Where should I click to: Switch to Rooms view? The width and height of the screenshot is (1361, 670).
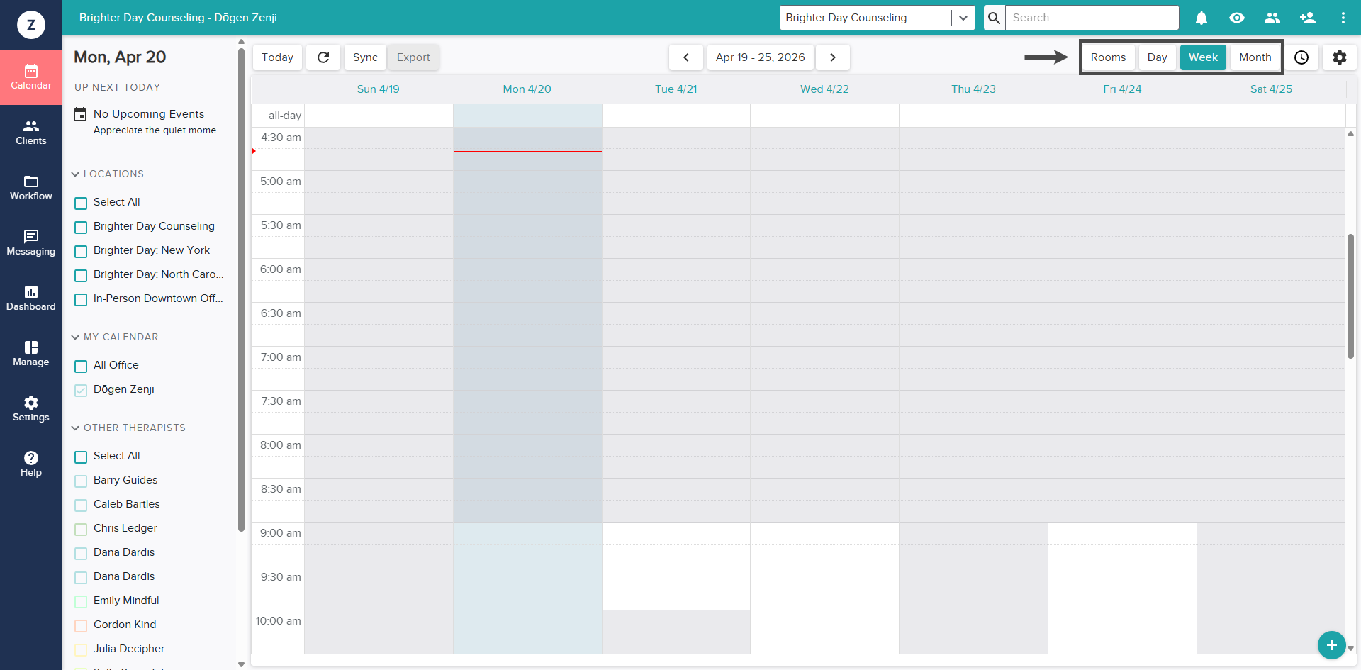point(1108,57)
